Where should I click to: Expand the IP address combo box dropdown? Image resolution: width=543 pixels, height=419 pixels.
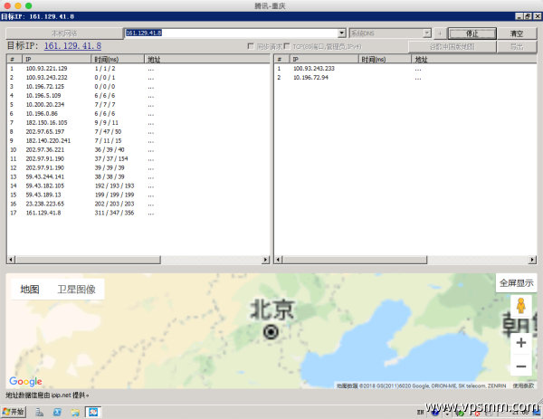[342, 33]
